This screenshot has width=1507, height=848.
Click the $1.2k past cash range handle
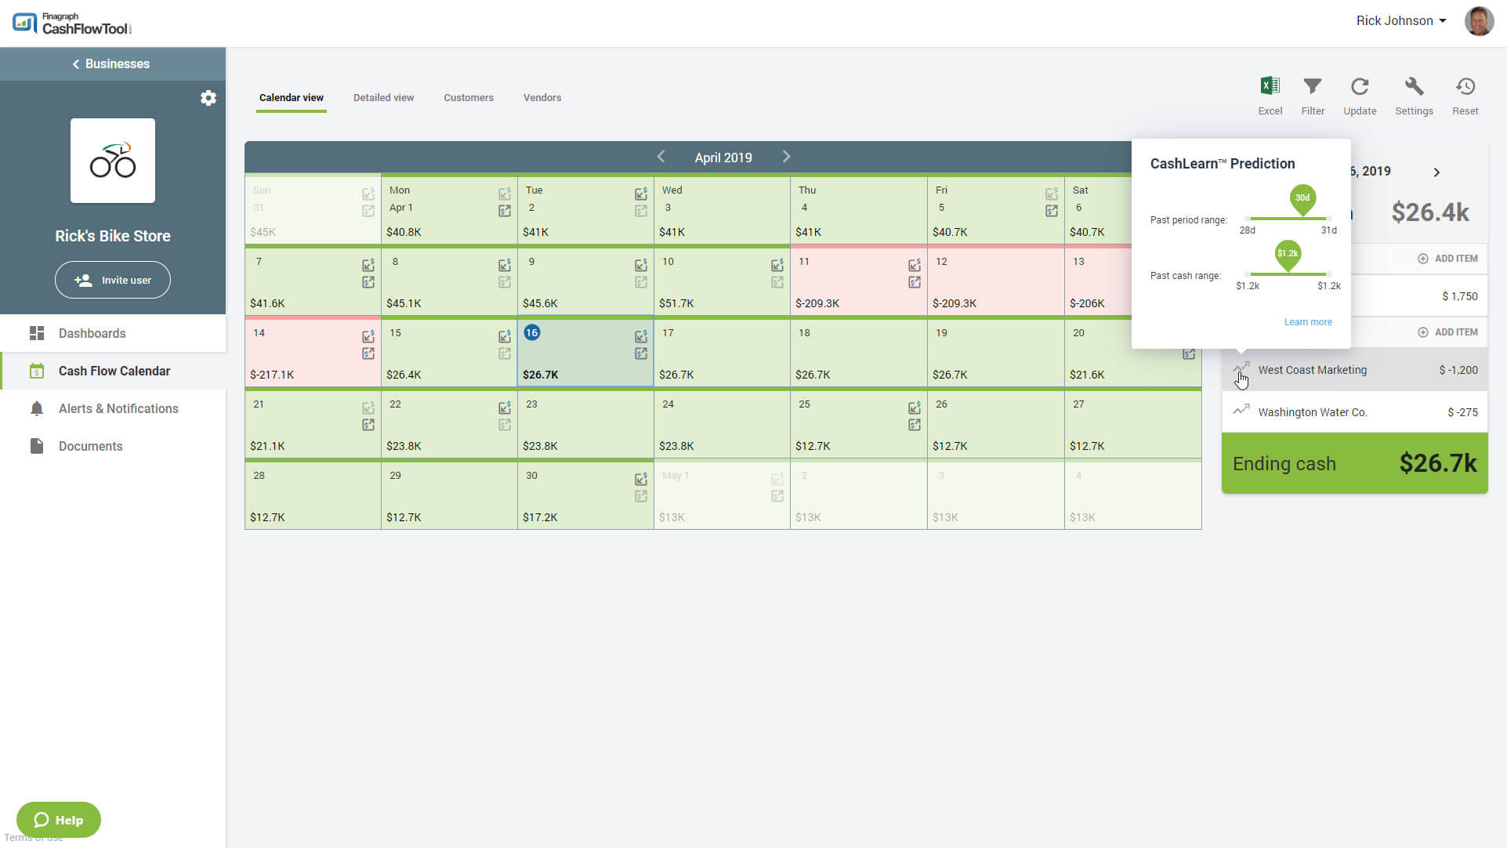(x=1288, y=255)
